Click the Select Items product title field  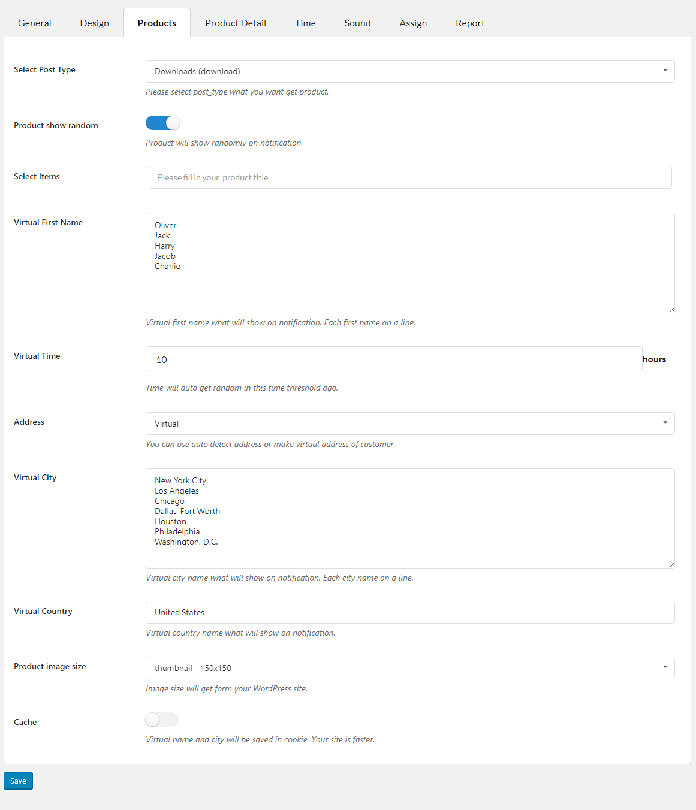(x=410, y=178)
